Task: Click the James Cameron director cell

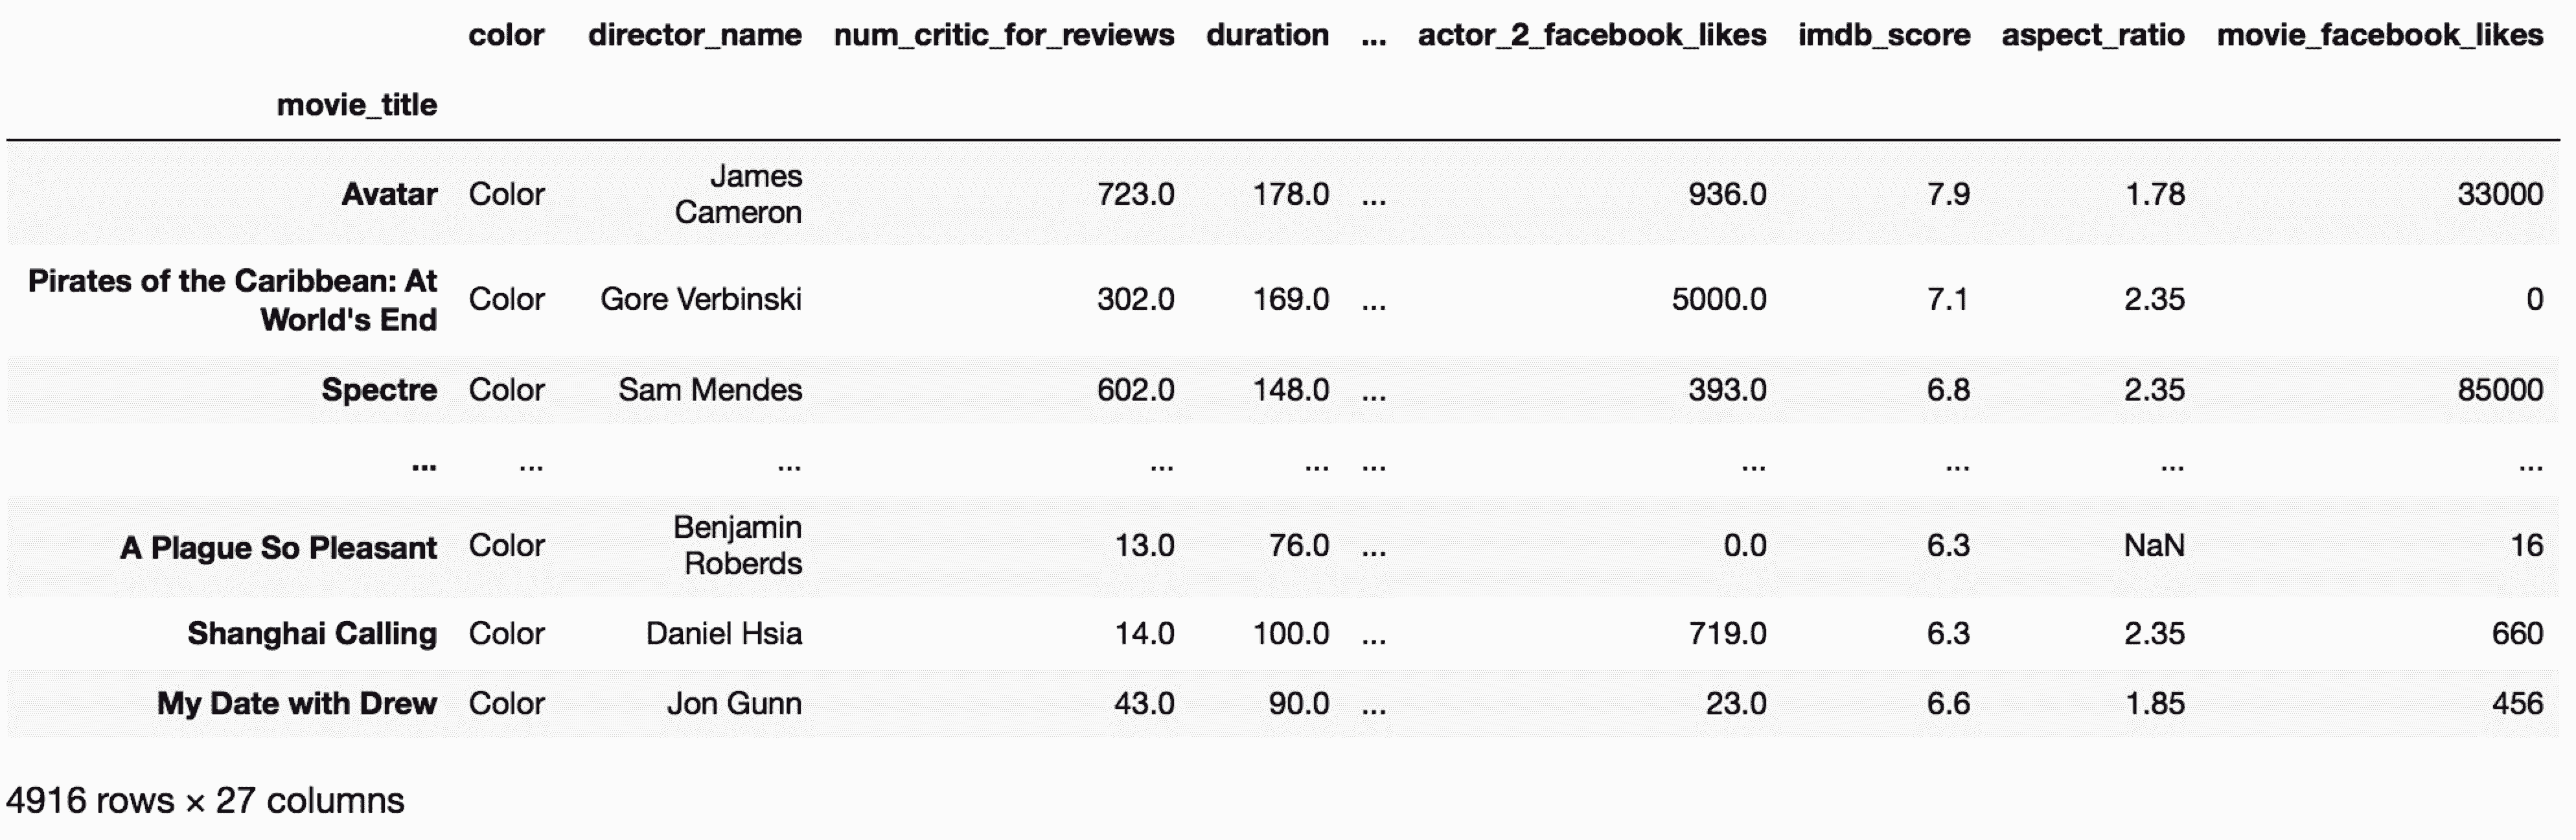Action: coord(738,194)
